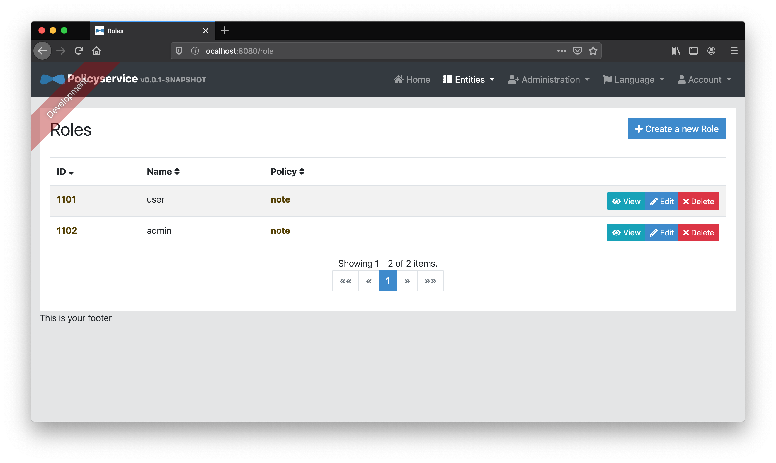Expand the Entities dropdown menu
This screenshot has height=463, width=776.
click(x=469, y=79)
